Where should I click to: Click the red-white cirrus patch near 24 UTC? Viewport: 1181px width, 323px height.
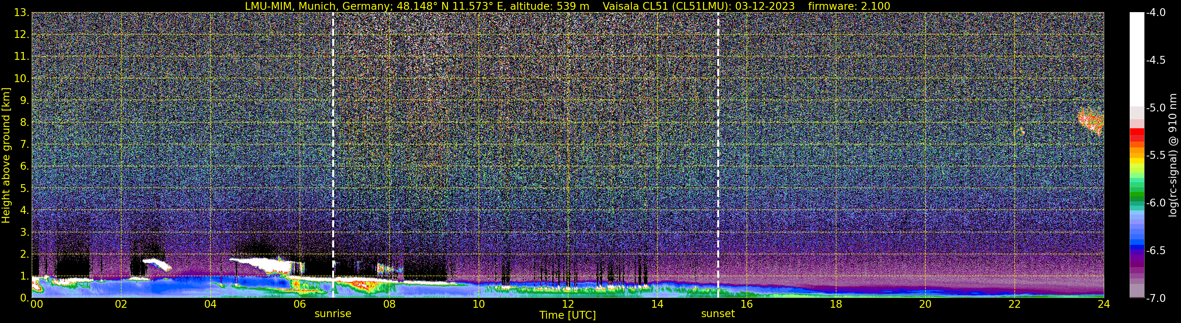1092,121
